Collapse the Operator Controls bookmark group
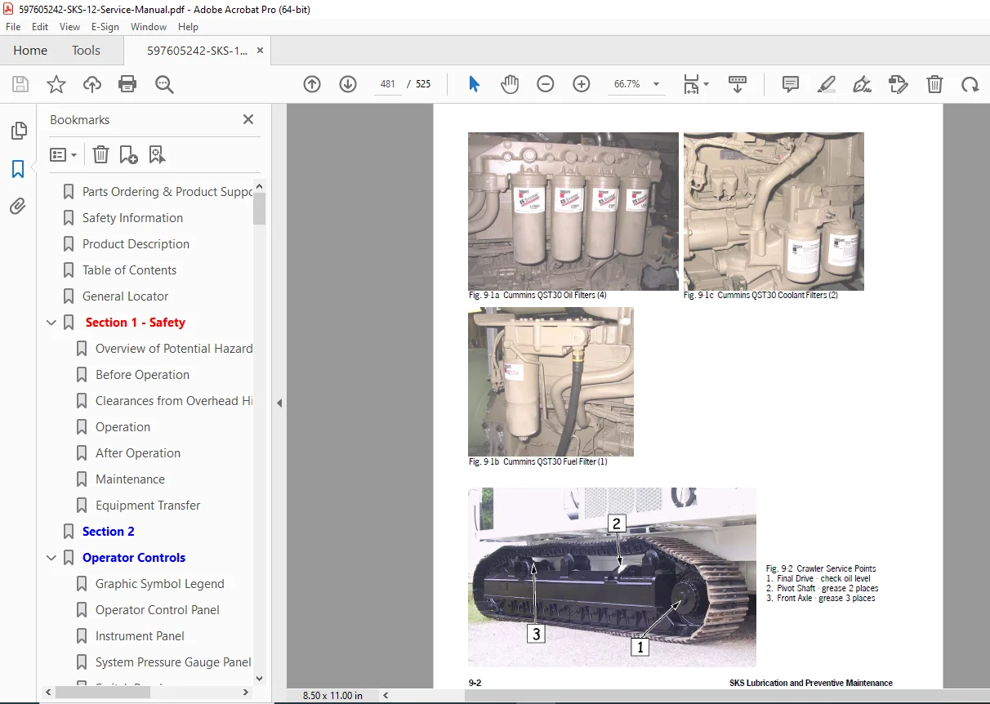990x704 pixels. [51, 558]
